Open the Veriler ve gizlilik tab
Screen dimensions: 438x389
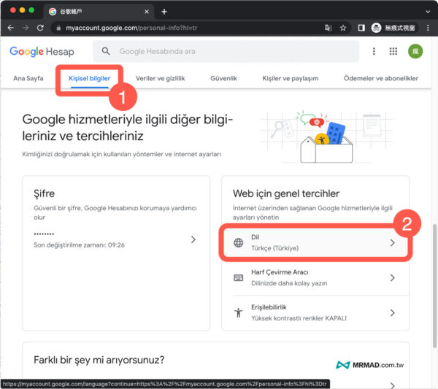[161, 79]
